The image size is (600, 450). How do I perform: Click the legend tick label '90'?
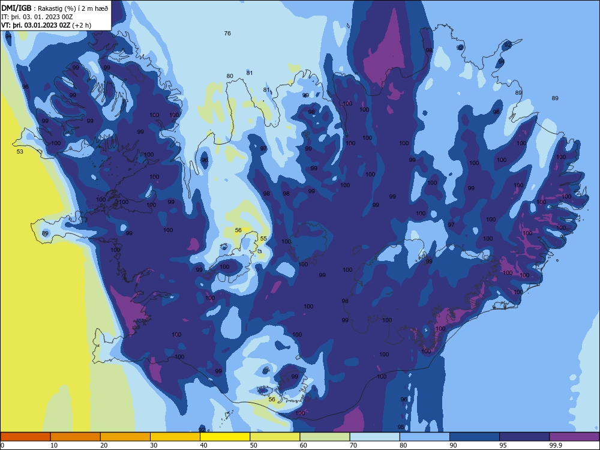453,445
